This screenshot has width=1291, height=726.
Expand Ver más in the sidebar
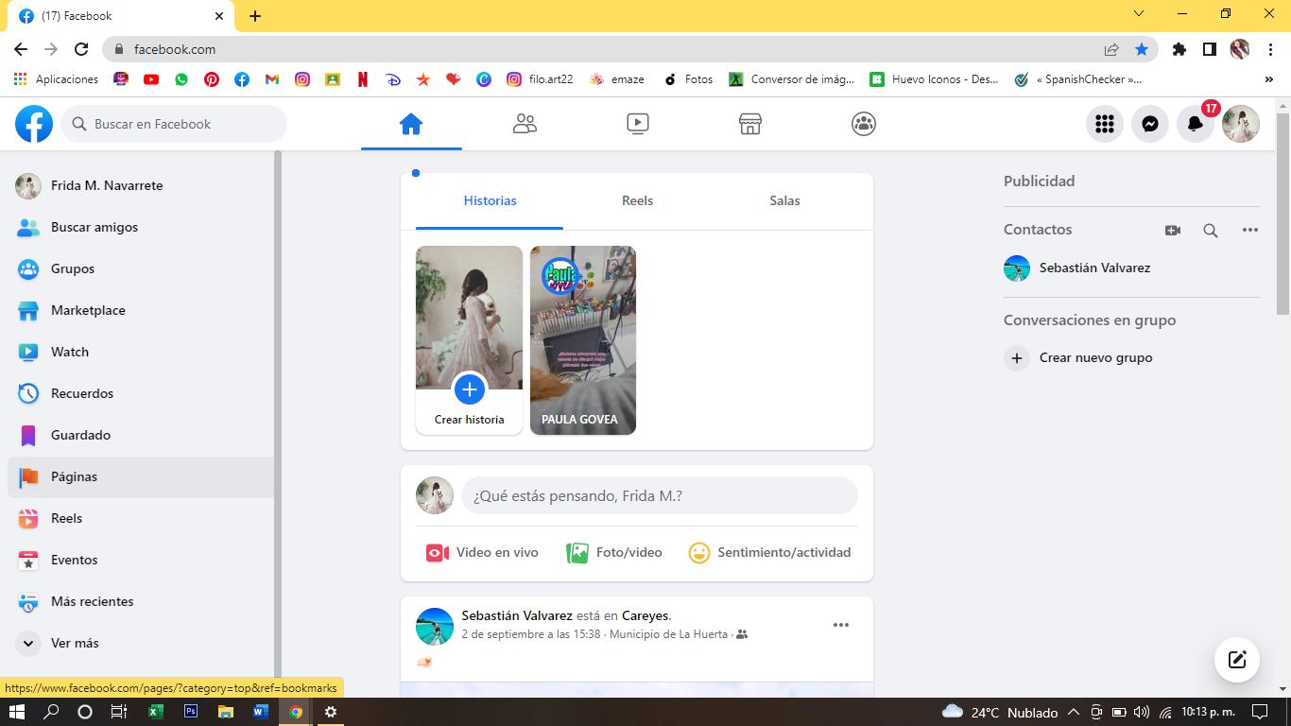pos(140,643)
